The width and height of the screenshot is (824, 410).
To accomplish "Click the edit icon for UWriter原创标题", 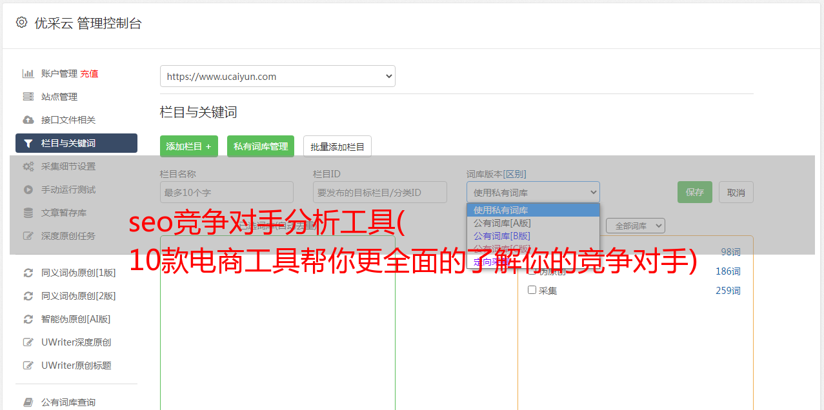I will [x=28, y=366].
